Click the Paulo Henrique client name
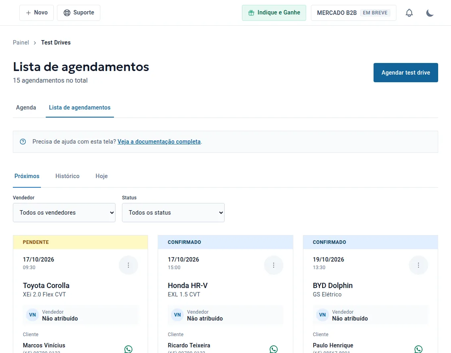Viewport: 451px width, 353px height. point(333,345)
